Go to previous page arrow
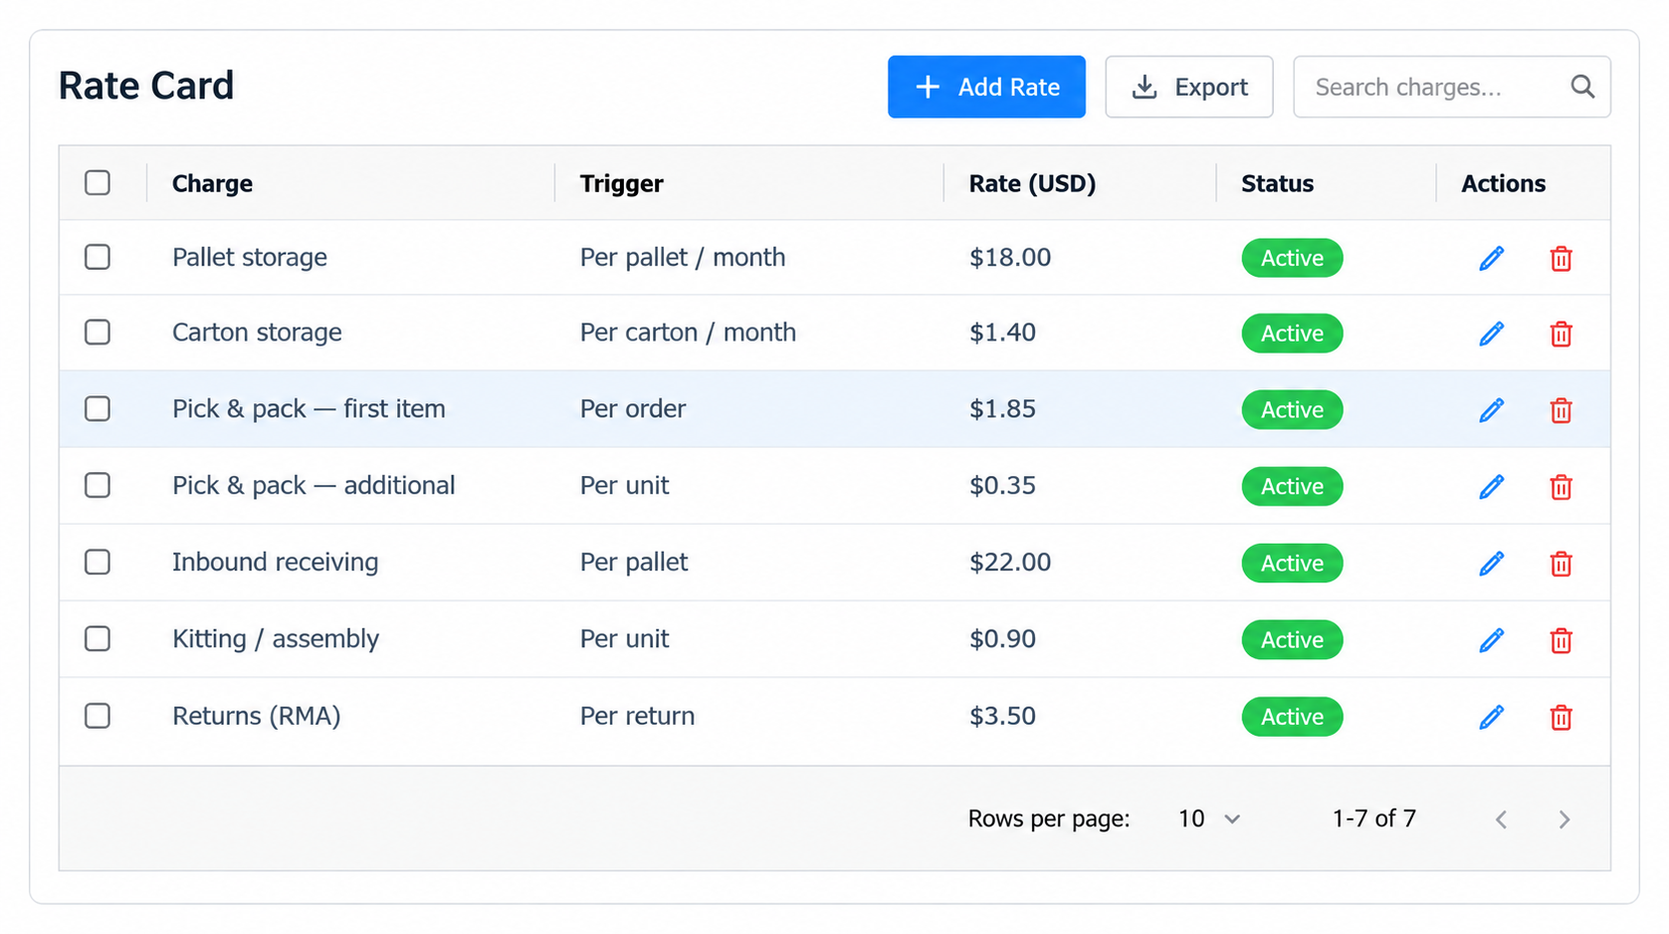 click(1501, 819)
